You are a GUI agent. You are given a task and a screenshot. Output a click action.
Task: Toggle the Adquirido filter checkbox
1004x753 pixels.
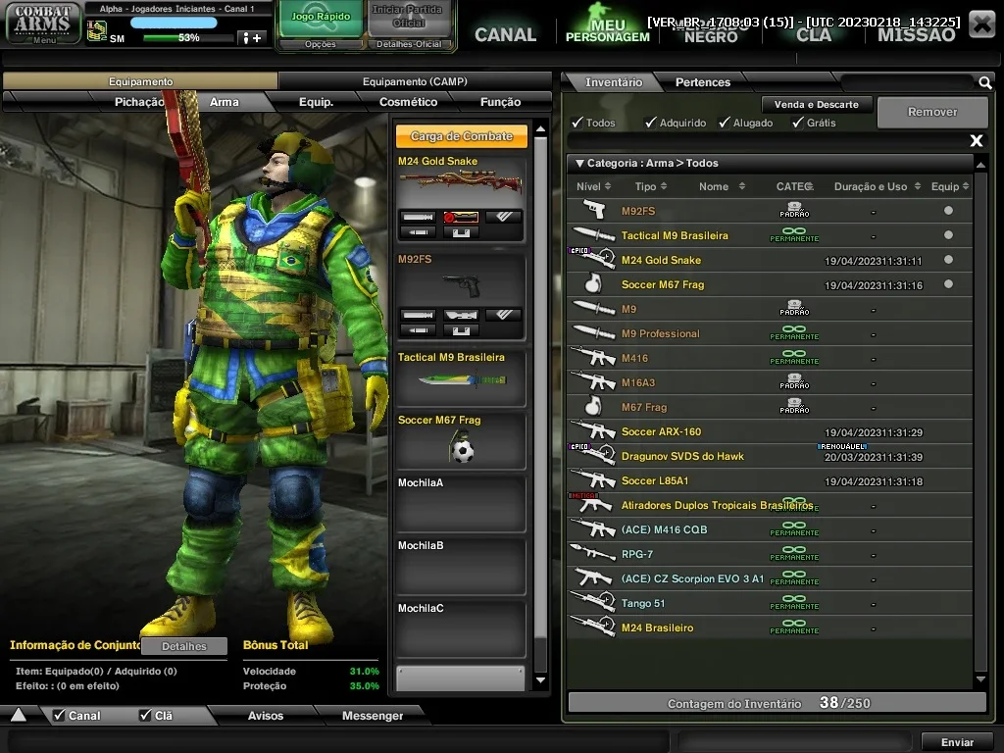point(651,122)
